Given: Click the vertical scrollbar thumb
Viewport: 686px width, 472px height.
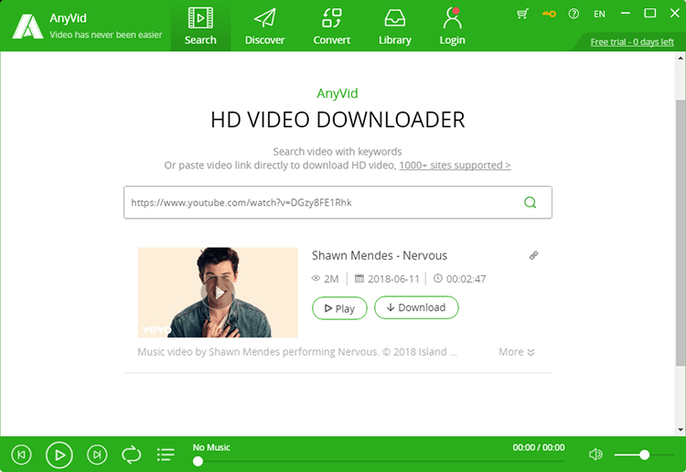Looking at the screenshot, I should [681, 233].
